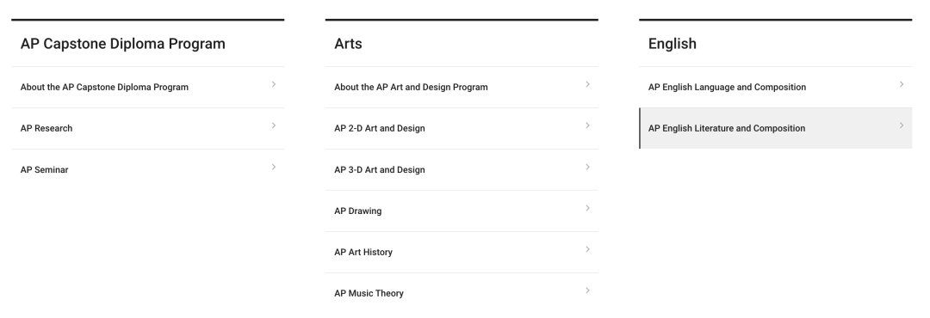Open the AP Research course link

tap(46, 129)
